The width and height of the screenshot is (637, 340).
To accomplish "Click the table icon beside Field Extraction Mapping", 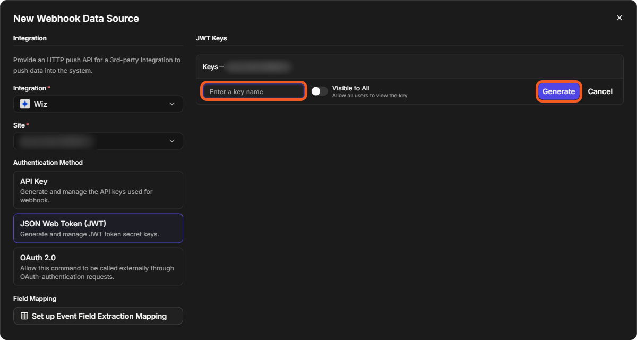I will click(24, 316).
